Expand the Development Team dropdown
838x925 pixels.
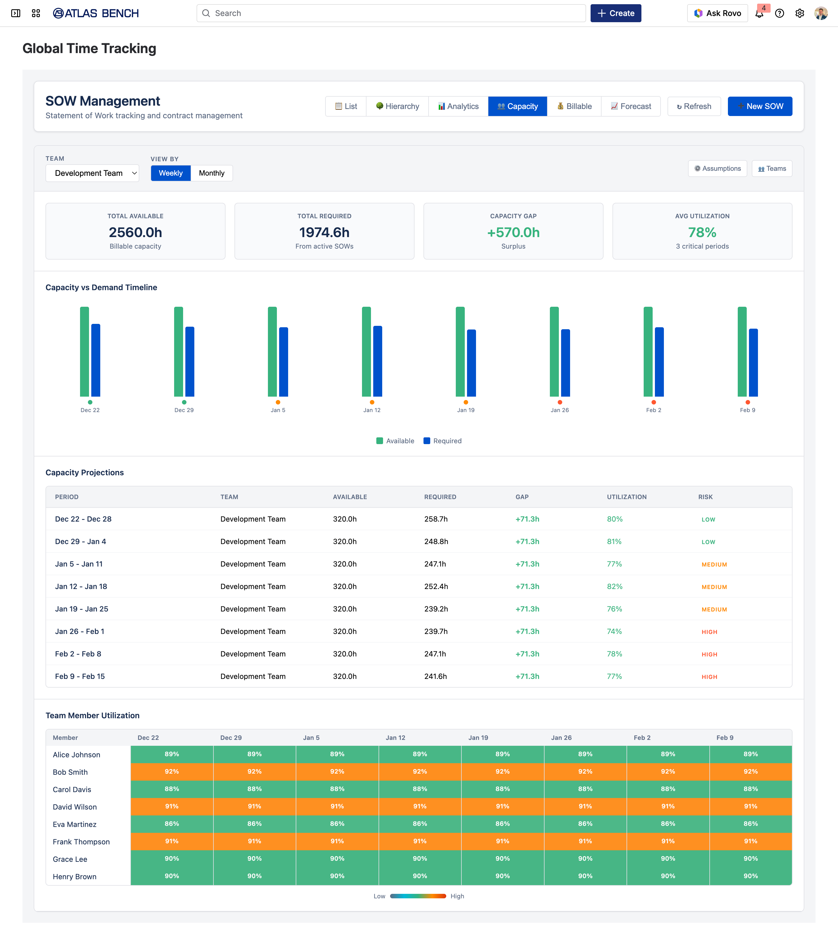tap(92, 173)
